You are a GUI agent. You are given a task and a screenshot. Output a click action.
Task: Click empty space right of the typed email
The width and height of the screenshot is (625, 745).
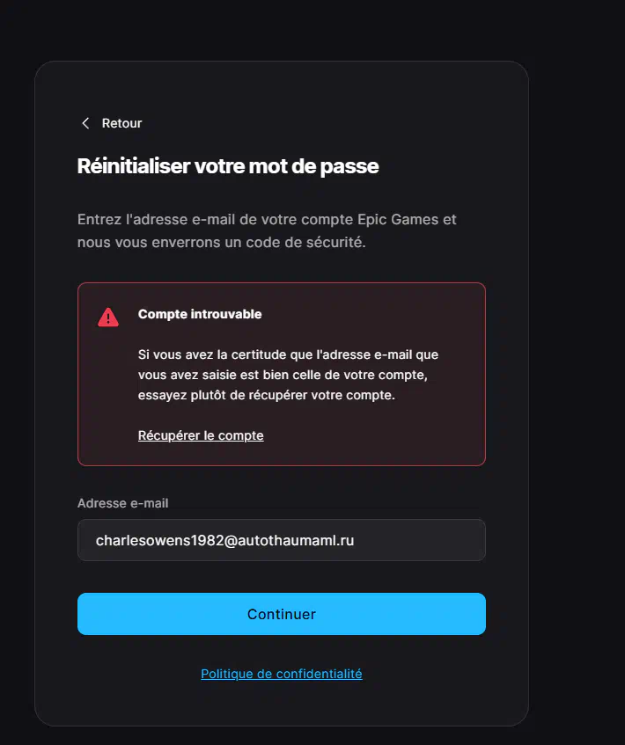point(418,540)
